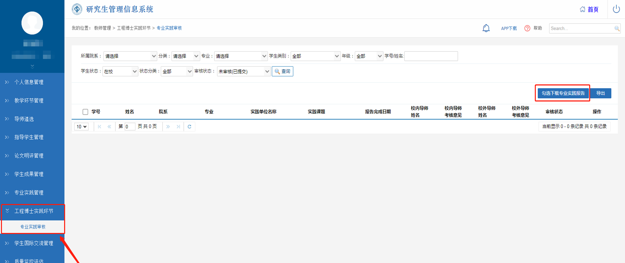This screenshot has height=263, width=625.
Task: Open the 审核状态 dropdown
Action: [x=244, y=71]
